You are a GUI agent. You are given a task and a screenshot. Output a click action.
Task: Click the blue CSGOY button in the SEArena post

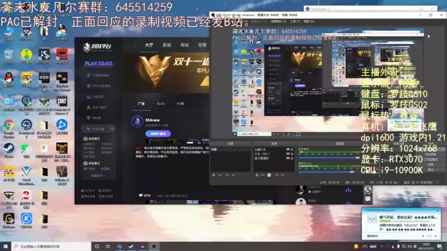(x=158, y=134)
